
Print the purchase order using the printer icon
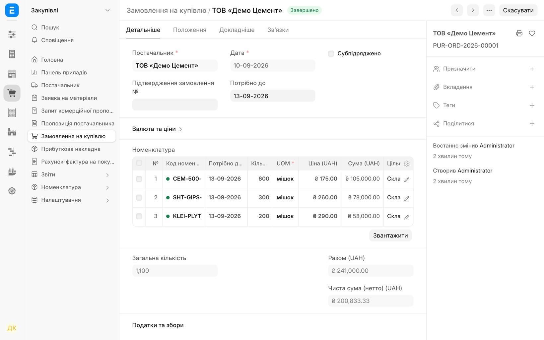point(519,33)
